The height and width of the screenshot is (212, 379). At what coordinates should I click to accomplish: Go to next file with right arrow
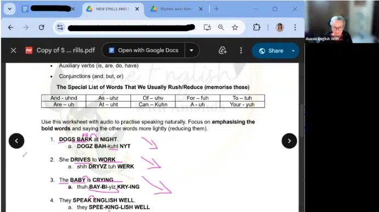coord(289,141)
